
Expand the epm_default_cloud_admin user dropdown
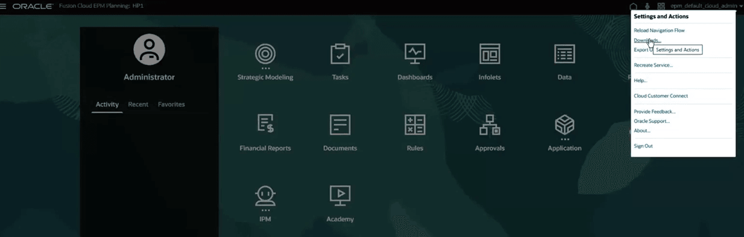706,6
